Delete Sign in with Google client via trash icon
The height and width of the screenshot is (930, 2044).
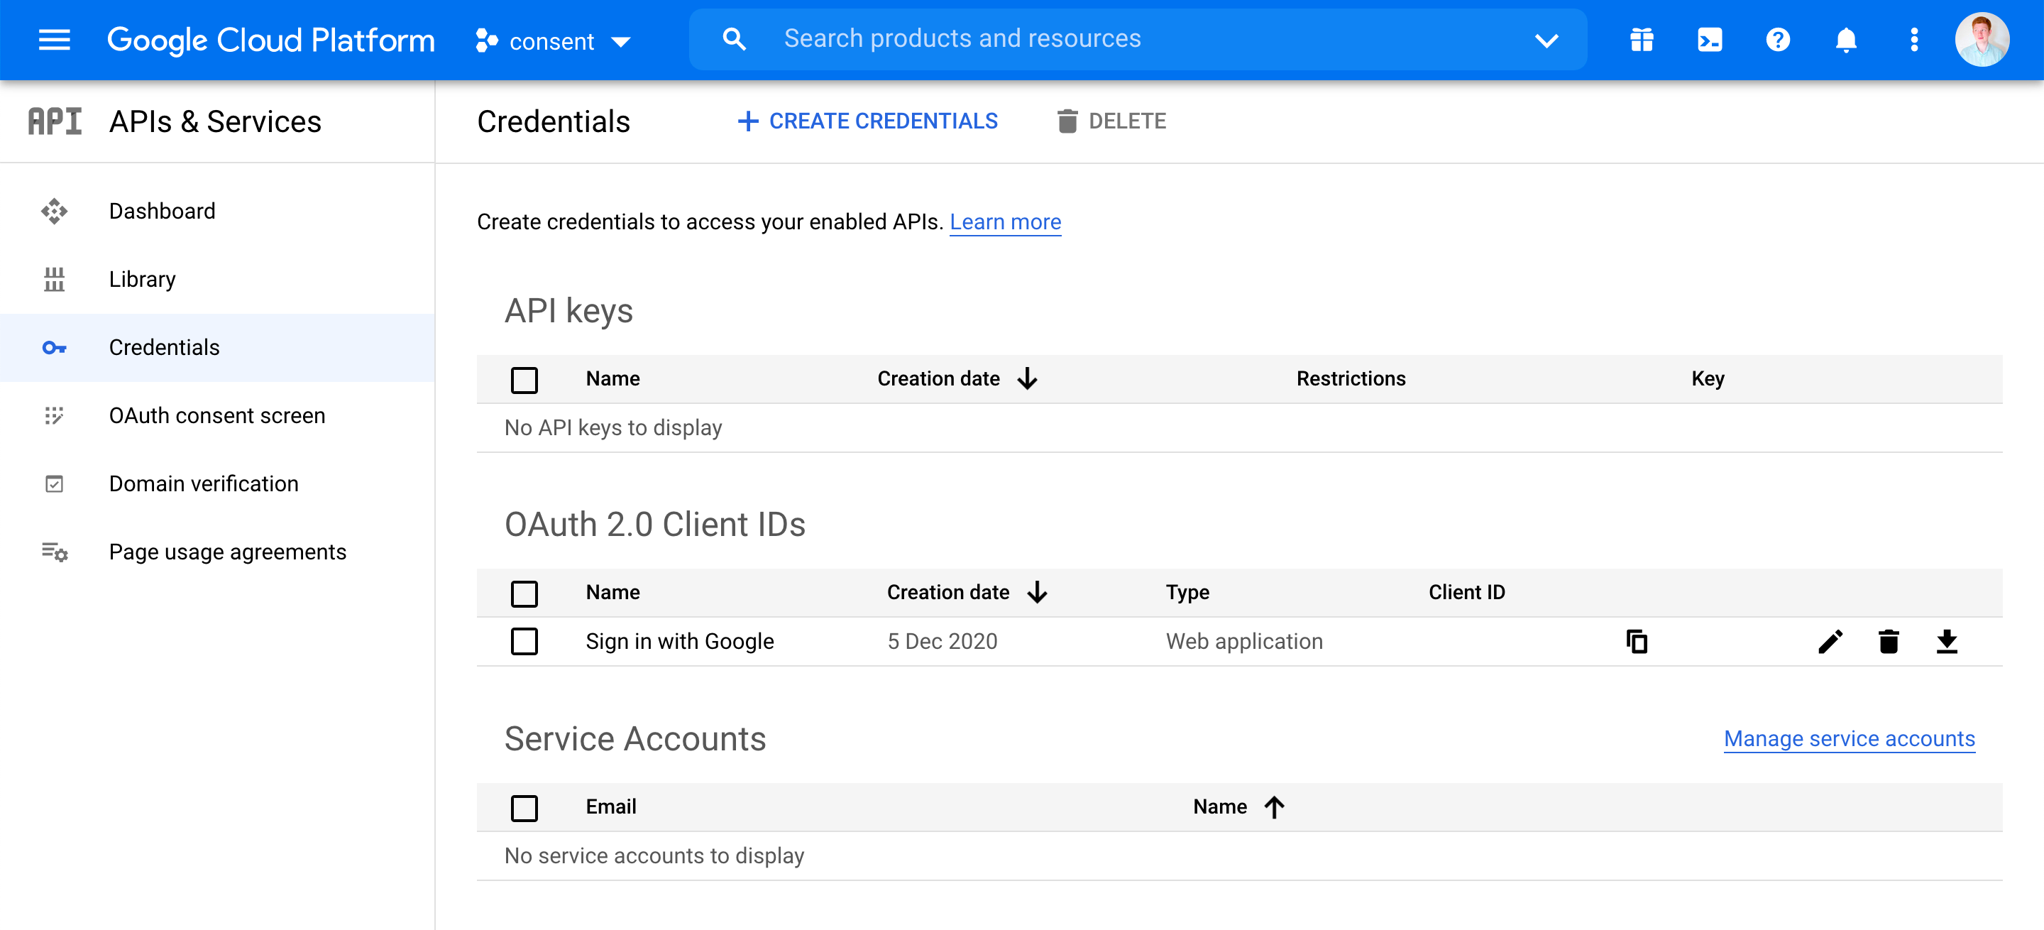(x=1889, y=641)
